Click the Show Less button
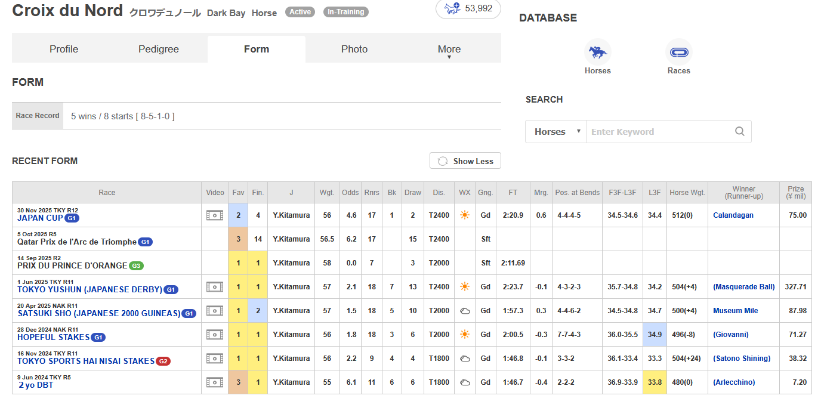The image size is (821, 414). (465, 161)
